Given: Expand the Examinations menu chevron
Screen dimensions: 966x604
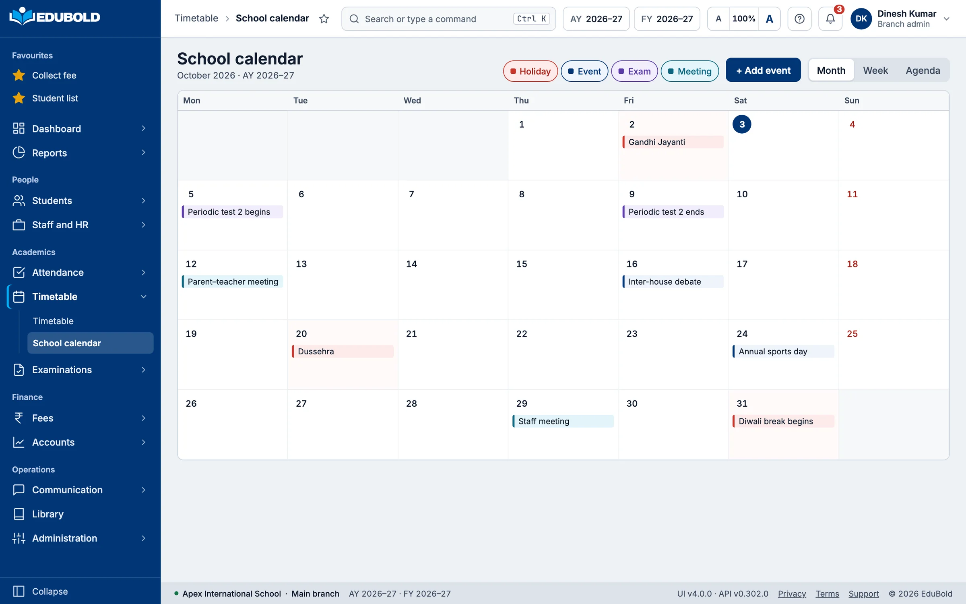Looking at the screenshot, I should pos(143,370).
